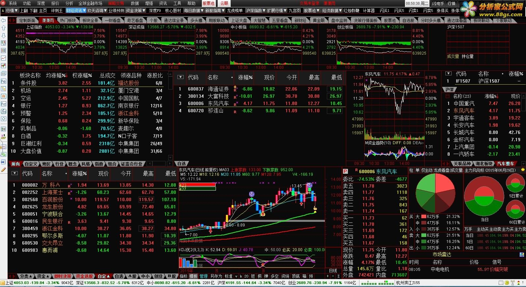Toggle the 模板 button under the K-line chart
The image size is (526, 287).
tap(194, 276)
